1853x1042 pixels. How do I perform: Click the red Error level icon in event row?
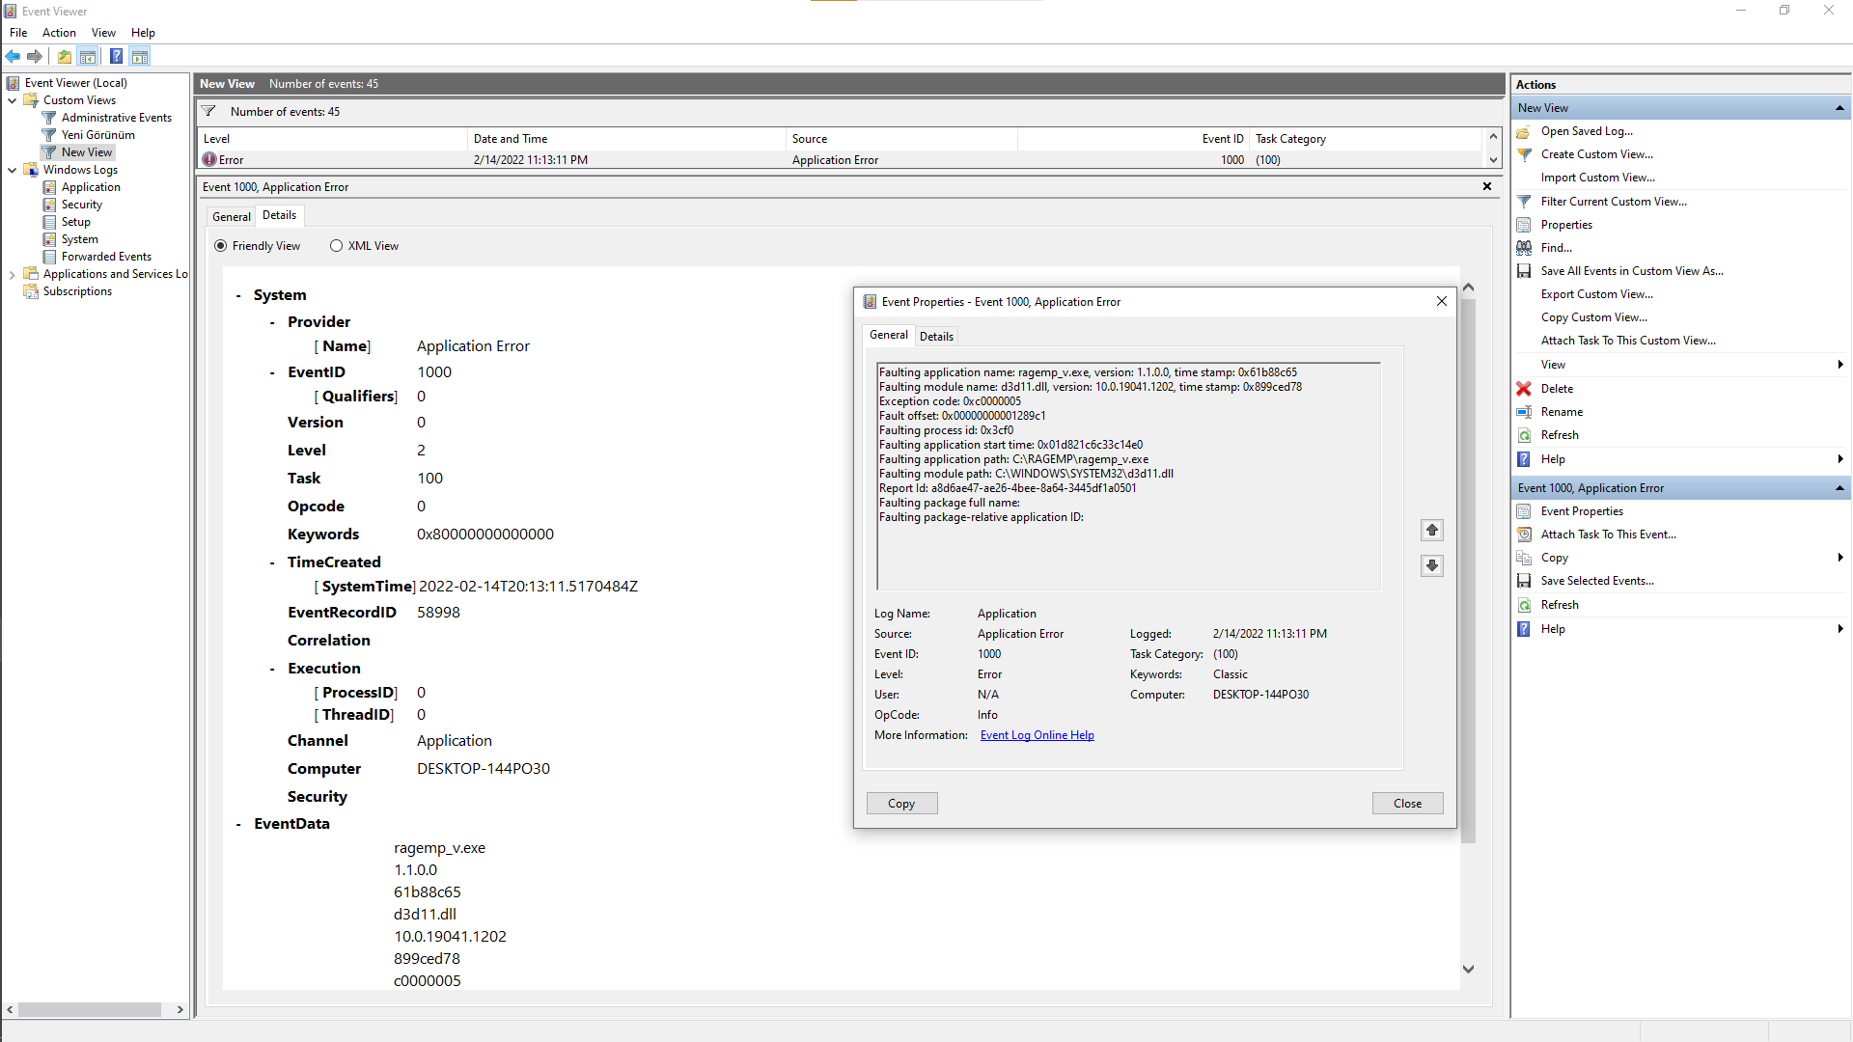click(x=209, y=160)
